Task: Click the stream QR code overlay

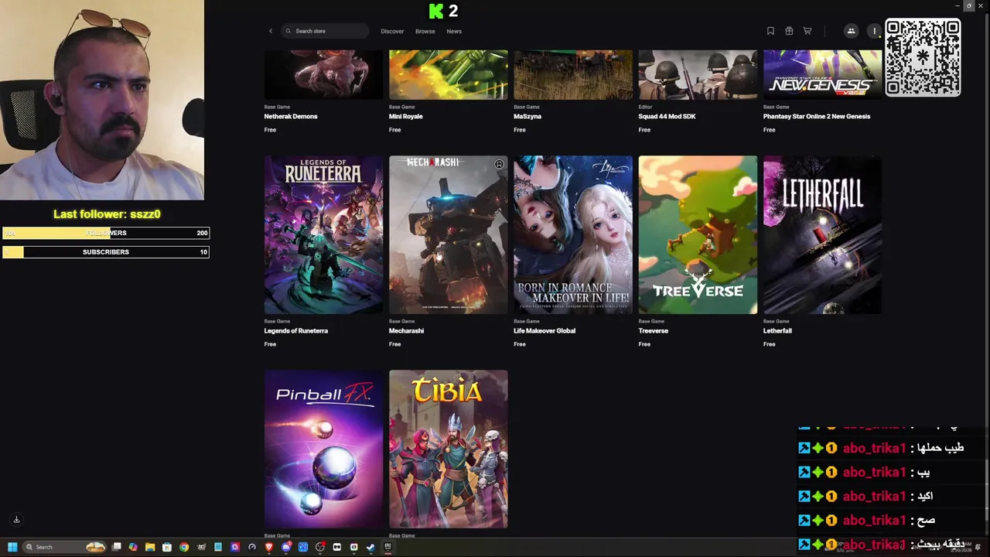Action: 923,58
